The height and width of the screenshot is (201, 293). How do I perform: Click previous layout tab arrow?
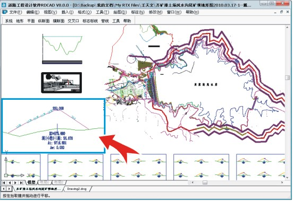point(10,182)
